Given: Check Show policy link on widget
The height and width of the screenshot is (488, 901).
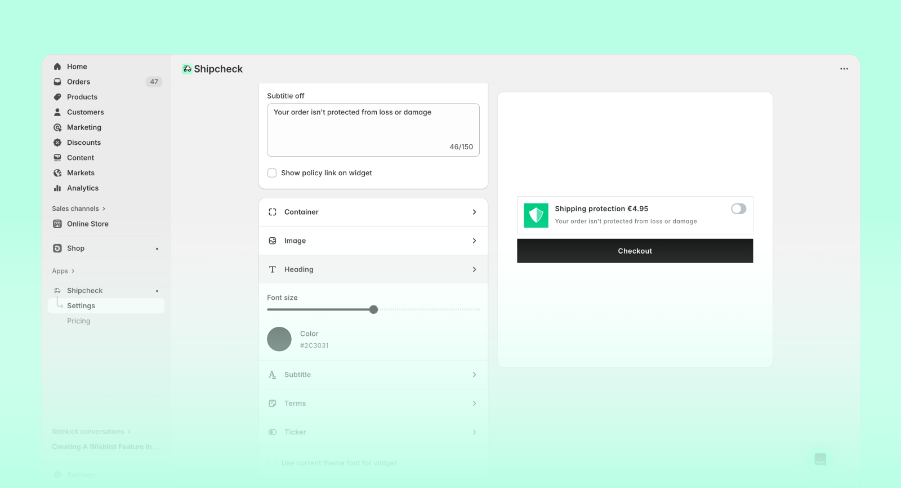Looking at the screenshot, I should (272, 173).
